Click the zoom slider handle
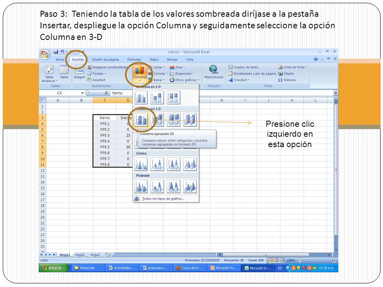This screenshot has height=287, width=383. tap(317, 260)
